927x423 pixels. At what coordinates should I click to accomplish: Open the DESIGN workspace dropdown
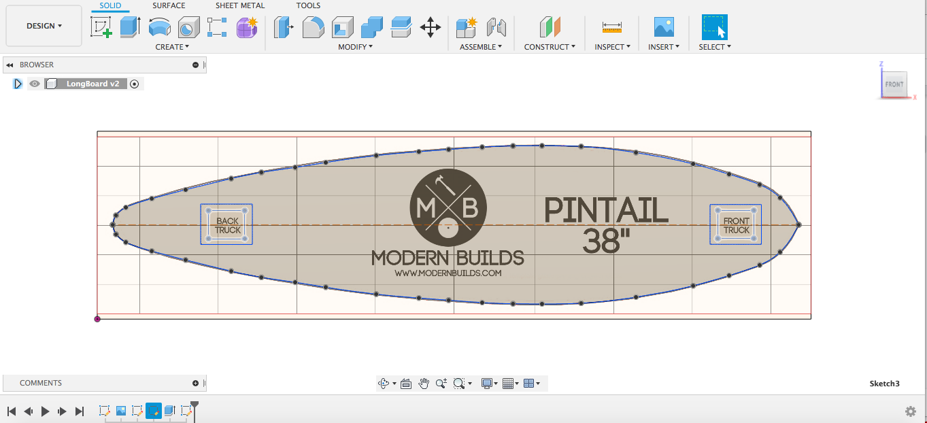click(x=44, y=26)
